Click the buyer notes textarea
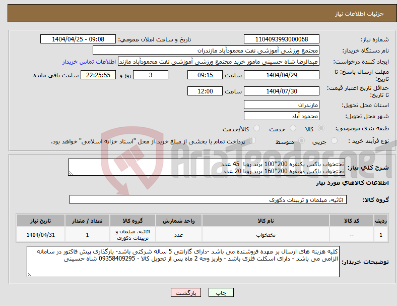Viewport: 397px width, 306px height. point(183,262)
